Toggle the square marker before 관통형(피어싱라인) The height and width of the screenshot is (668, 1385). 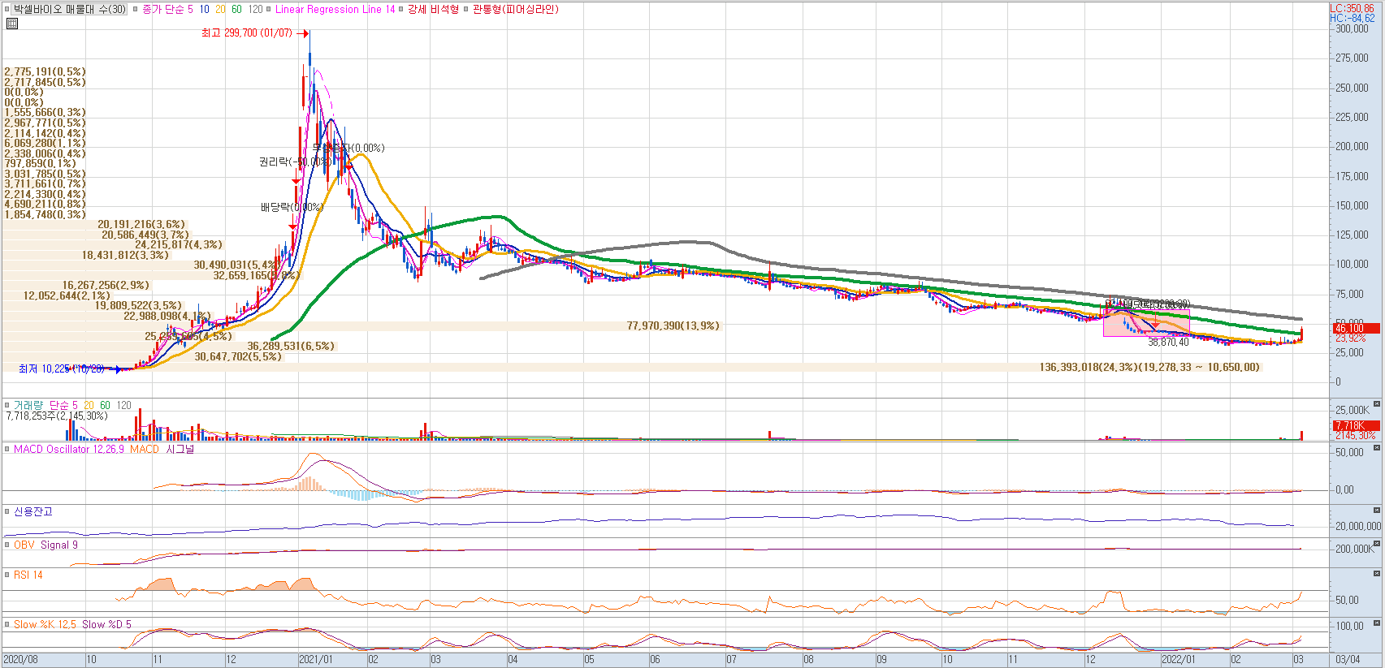pos(466,10)
